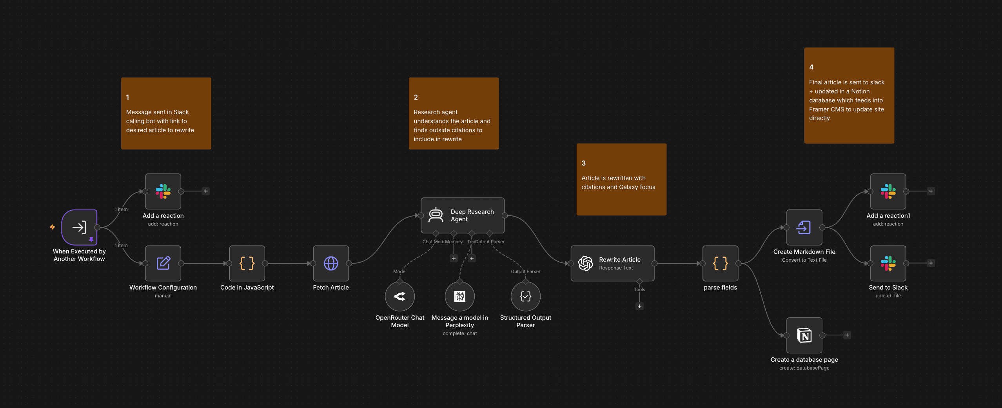Click the "Create a database page" label
Viewport: 1002px width, 408px height.
(x=804, y=360)
